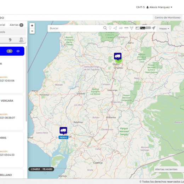Click the Machala label on map
This screenshot has width=184, height=184.
(63, 176)
